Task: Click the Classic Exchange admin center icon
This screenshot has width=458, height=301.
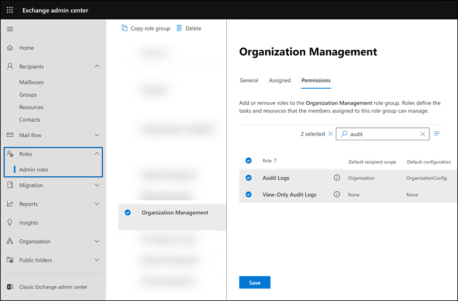Action: tap(10, 287)
